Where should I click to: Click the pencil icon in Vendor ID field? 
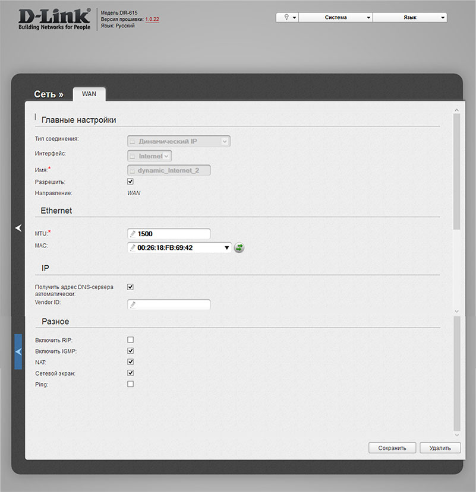[x=133, y=304]
